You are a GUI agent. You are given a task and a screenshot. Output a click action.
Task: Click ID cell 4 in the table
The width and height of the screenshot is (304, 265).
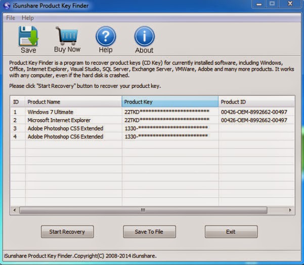tap(15, 137)
